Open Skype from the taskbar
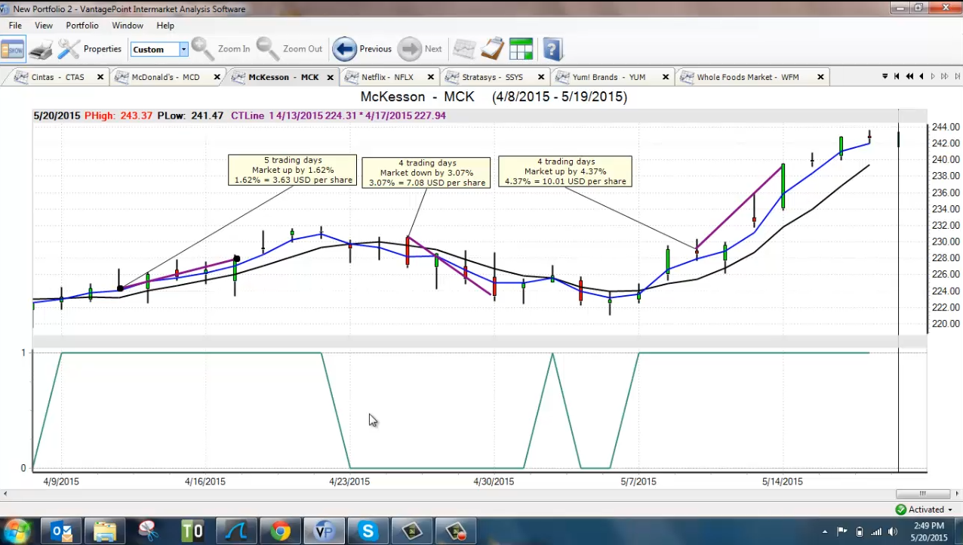The image size is (963, 545). click(368, 531)
